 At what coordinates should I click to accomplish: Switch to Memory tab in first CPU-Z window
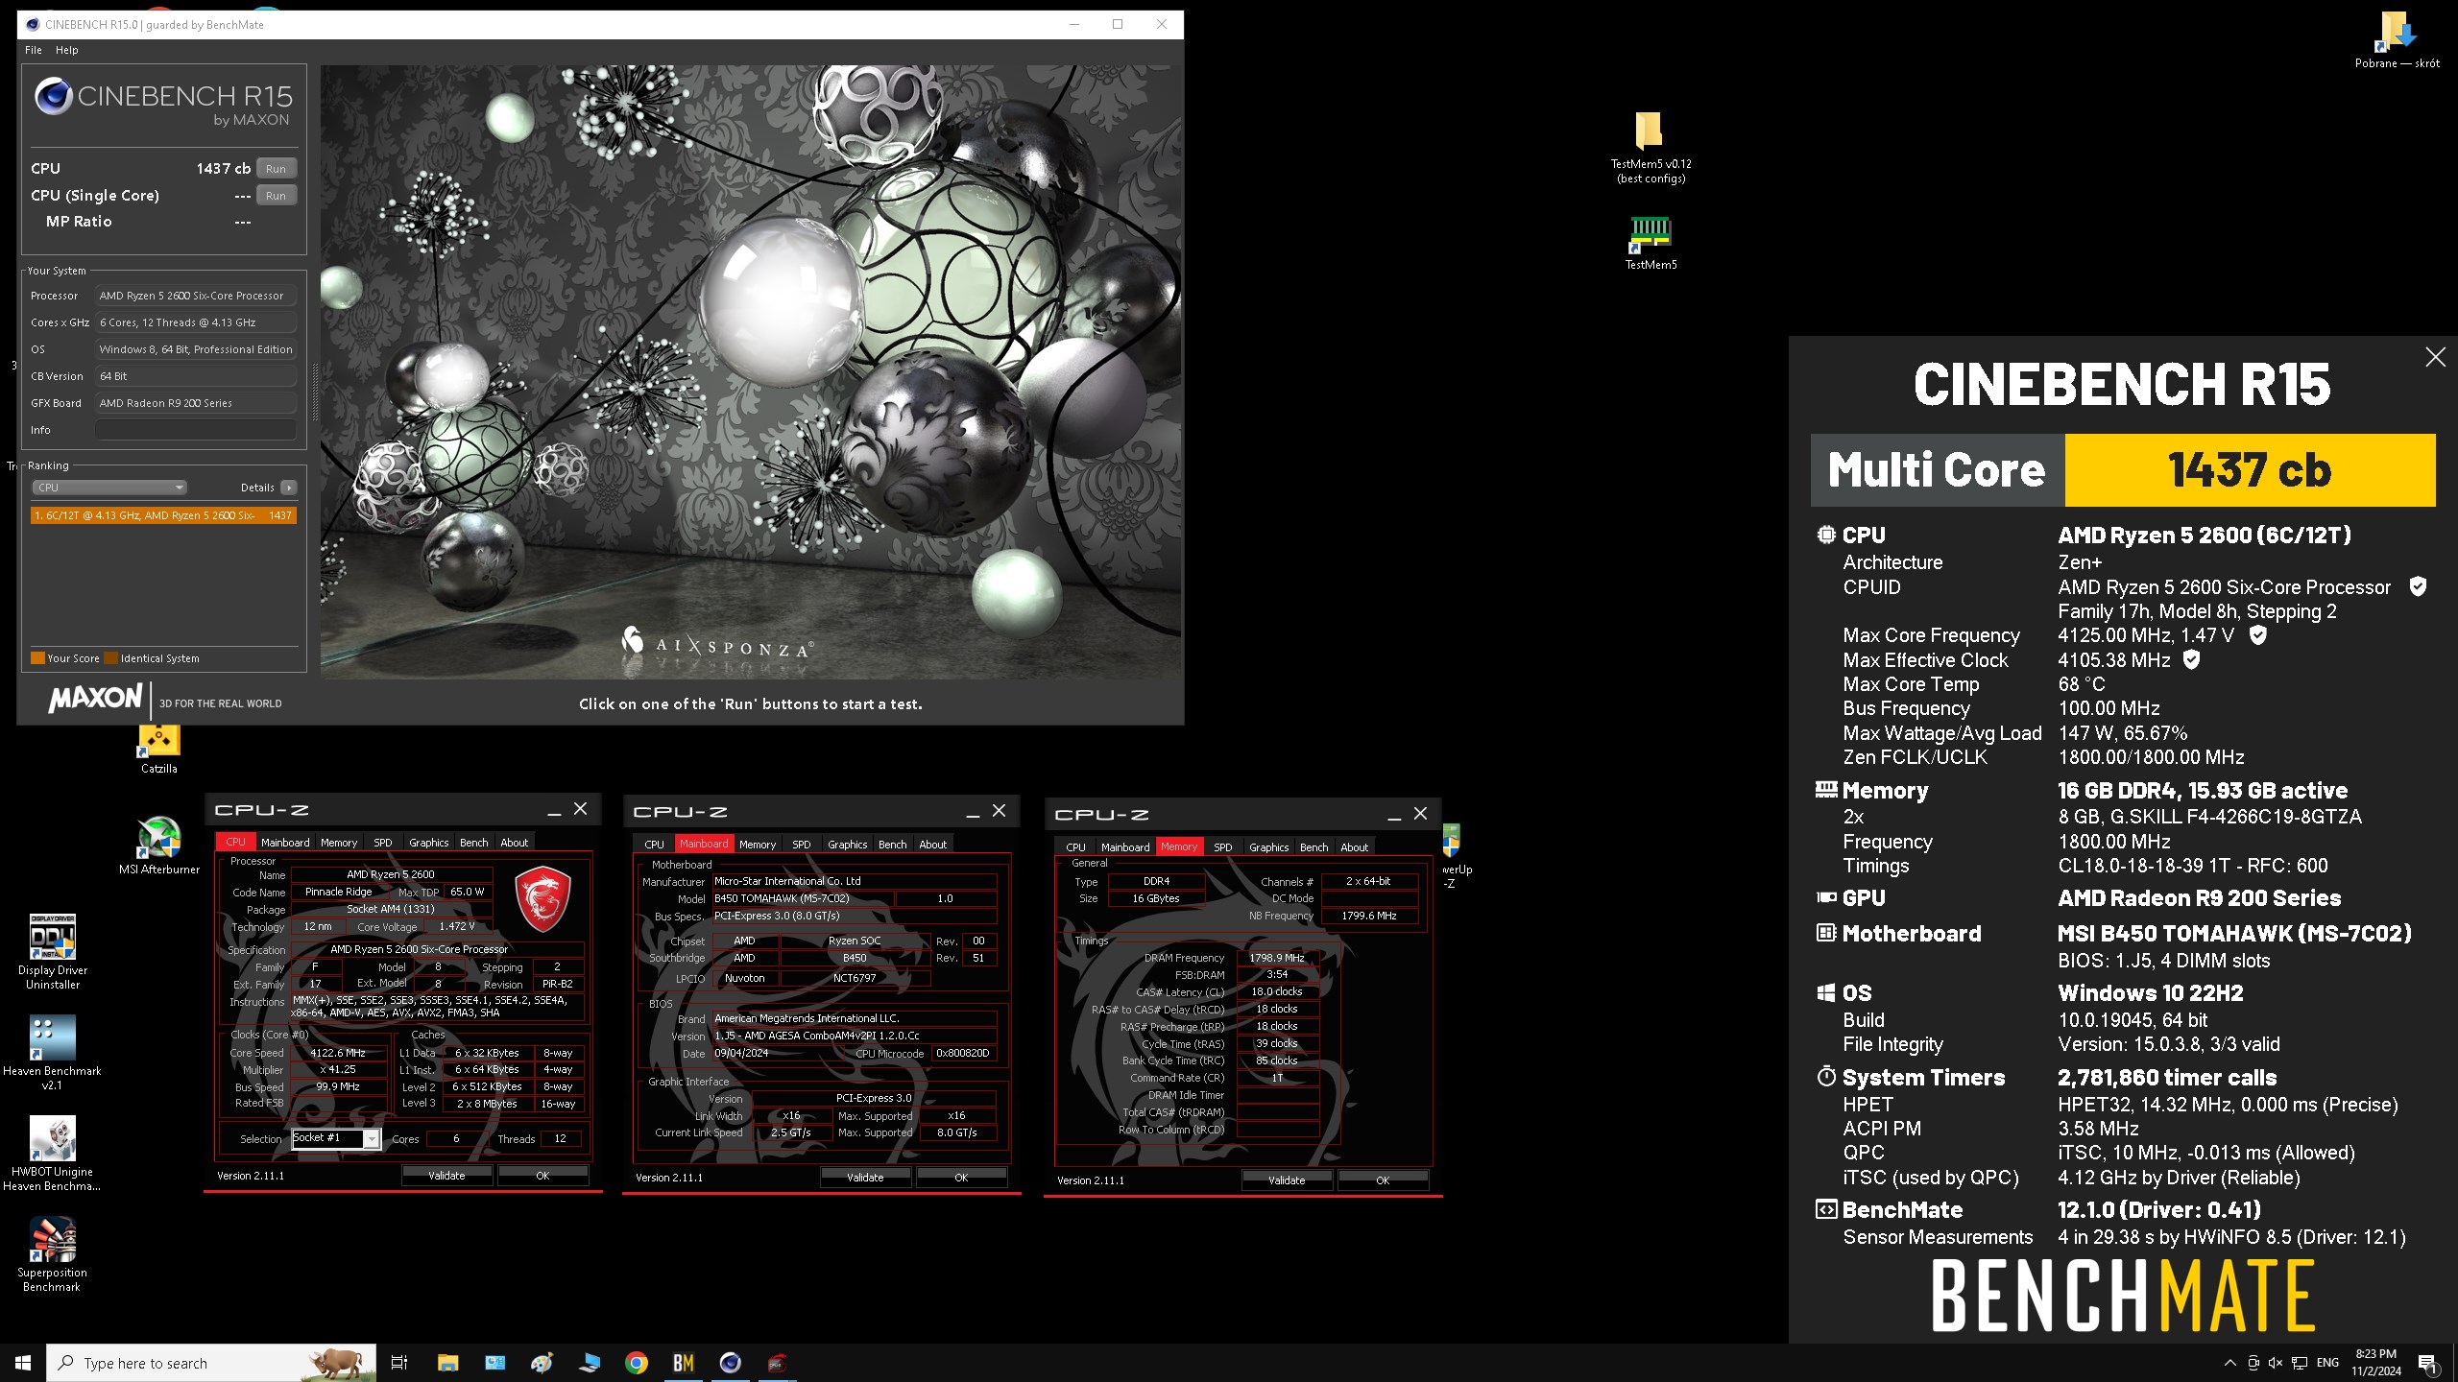[x=339, y=843]
